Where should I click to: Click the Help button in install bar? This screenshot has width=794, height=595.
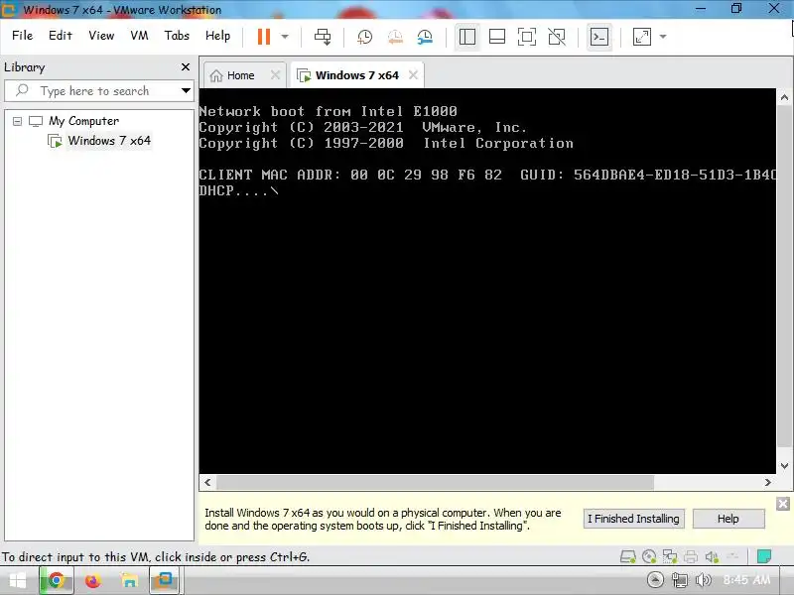(x=728, y=519)
